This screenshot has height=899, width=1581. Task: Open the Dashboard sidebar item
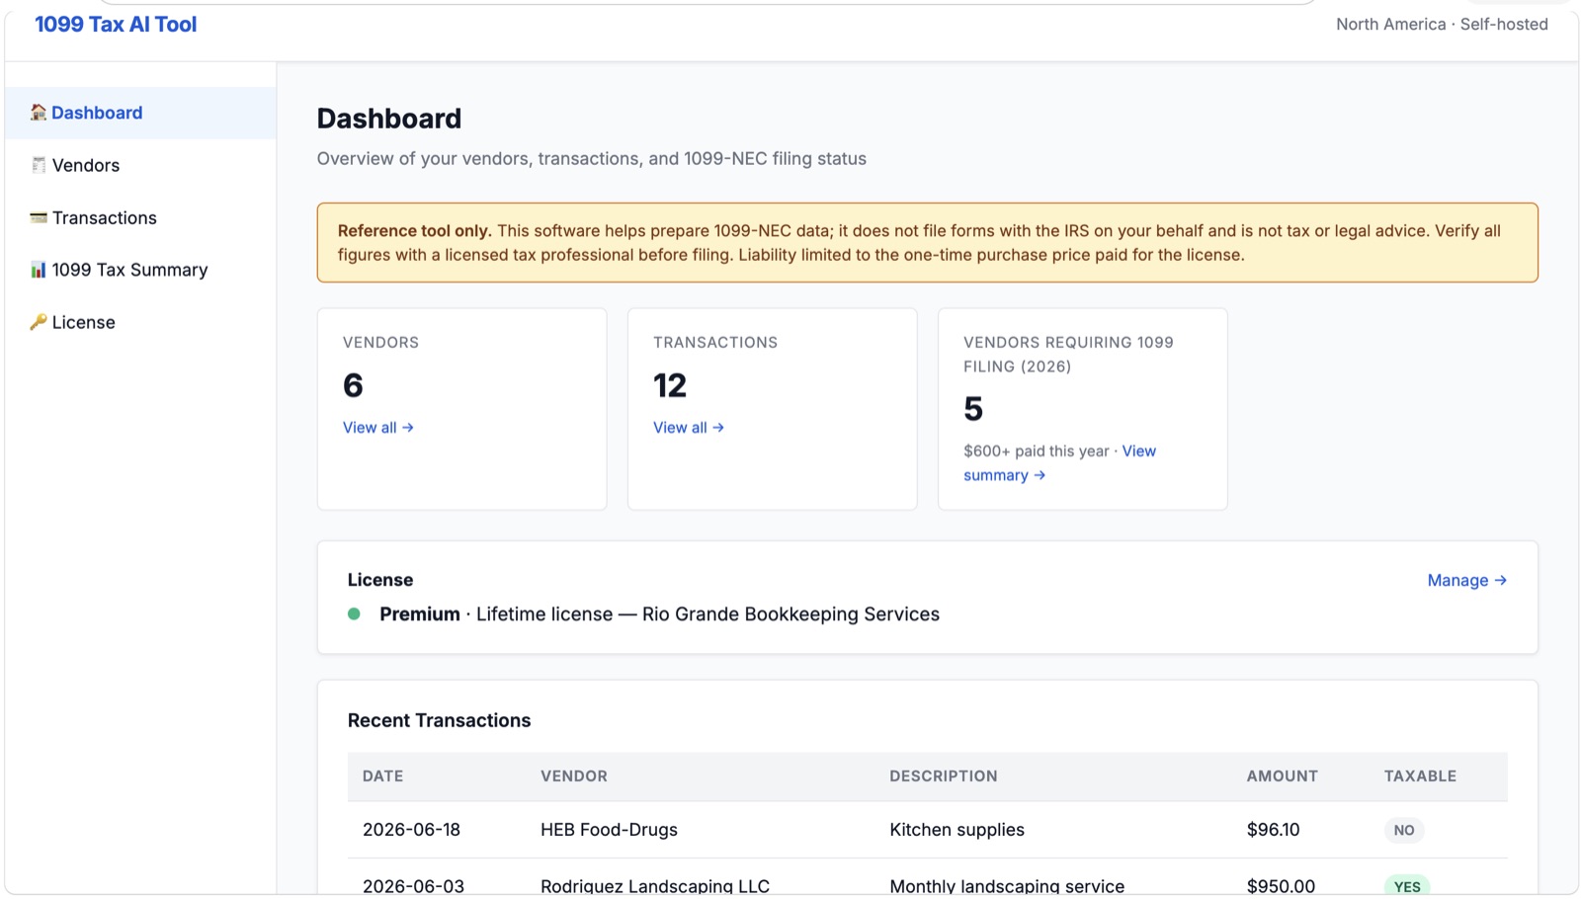(x=140, y=113)
